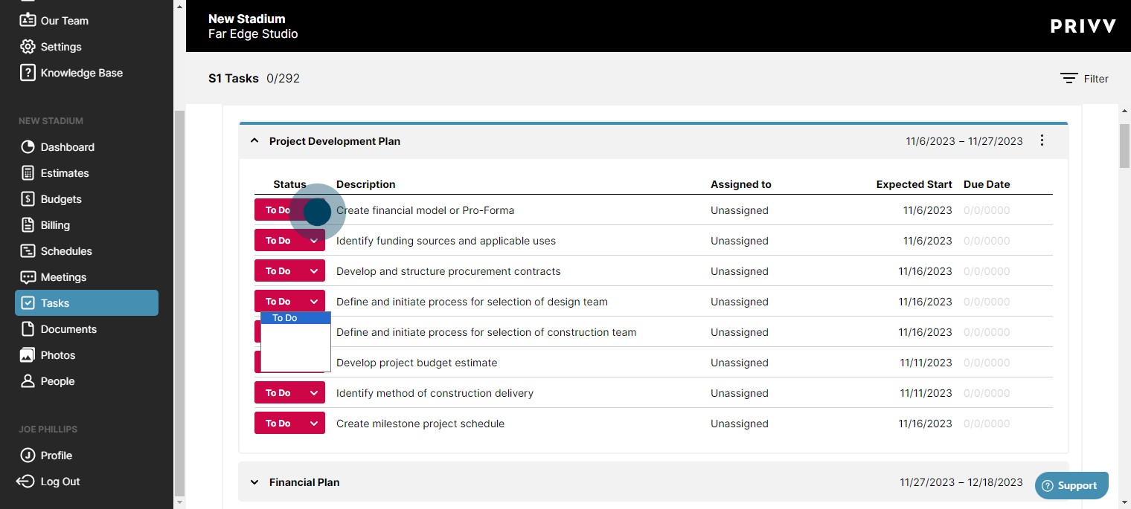Open status dropdown for Create financial model task

tap(289, 210)
